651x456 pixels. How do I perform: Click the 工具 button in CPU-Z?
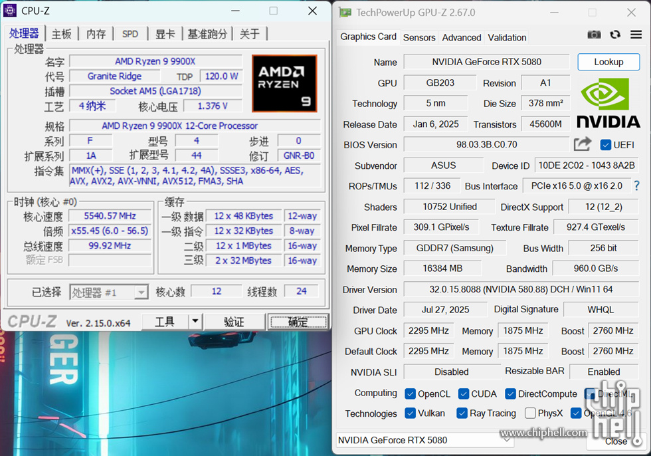[165, 322]
